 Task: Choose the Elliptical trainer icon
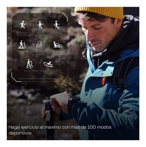(x=29, y=64)
